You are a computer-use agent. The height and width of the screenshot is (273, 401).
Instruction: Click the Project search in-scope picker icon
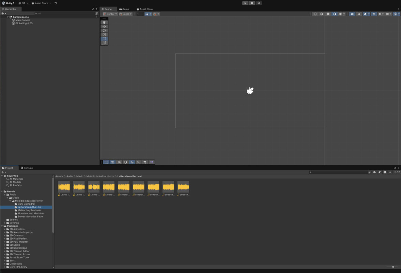(x=370, y=172)
